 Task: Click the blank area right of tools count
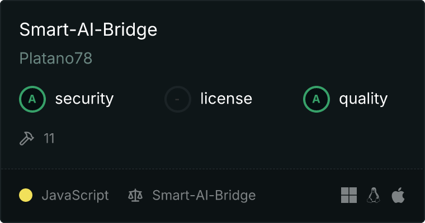tap(224, 138)
